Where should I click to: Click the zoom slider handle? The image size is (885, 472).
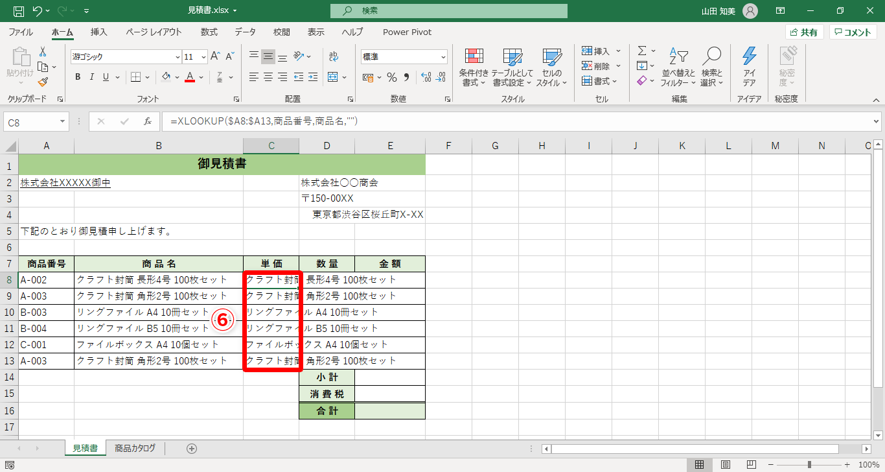810,464
